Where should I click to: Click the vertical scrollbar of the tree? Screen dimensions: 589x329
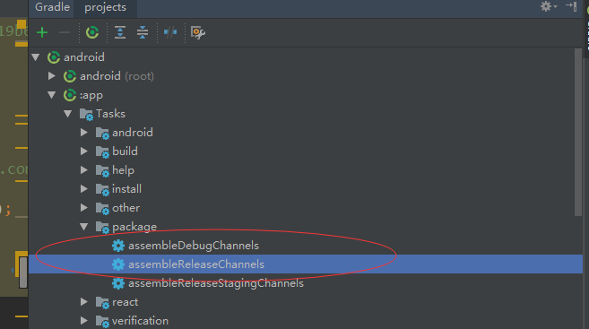point(578,132)
